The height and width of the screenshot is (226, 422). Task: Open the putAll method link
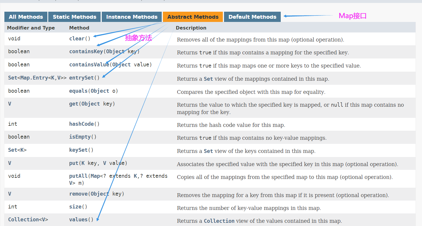78,176
